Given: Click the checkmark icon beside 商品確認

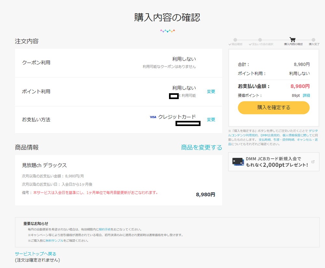Looking at the screenshot, I should click(x=230, y=44).
